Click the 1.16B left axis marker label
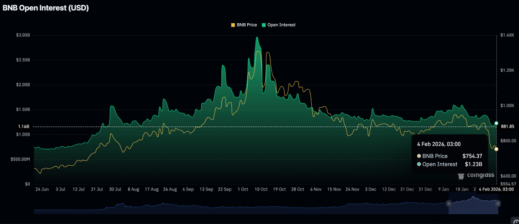This screenshot has width=519, height=224. click(24, 127)
